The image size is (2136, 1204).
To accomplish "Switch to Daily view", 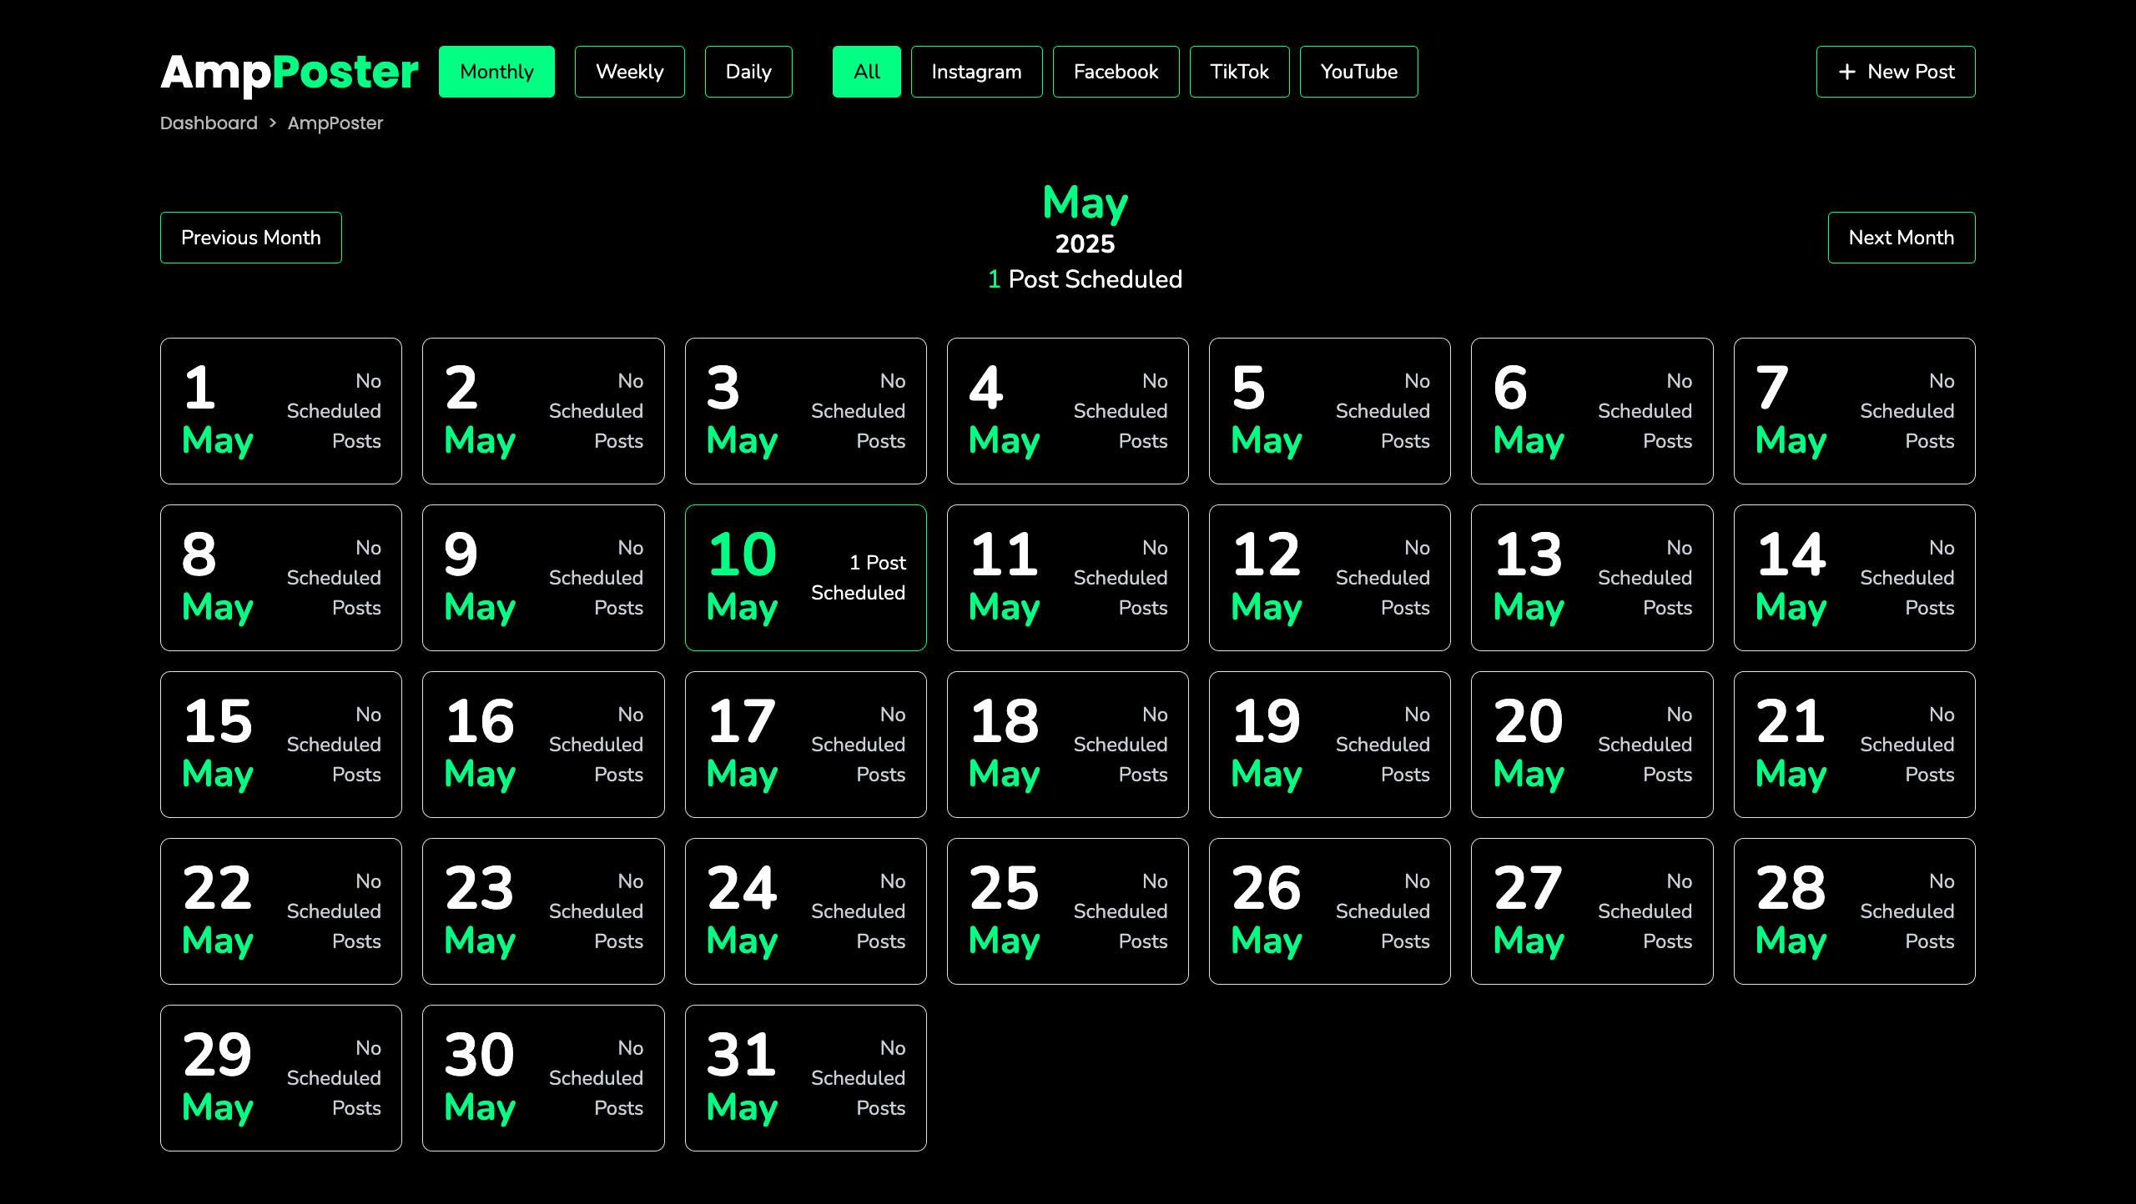I will click(748, 72).
